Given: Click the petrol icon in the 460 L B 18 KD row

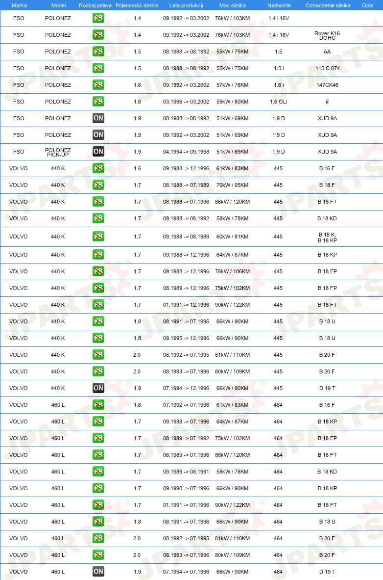Looking at the screenshot, I should (98, 471).
